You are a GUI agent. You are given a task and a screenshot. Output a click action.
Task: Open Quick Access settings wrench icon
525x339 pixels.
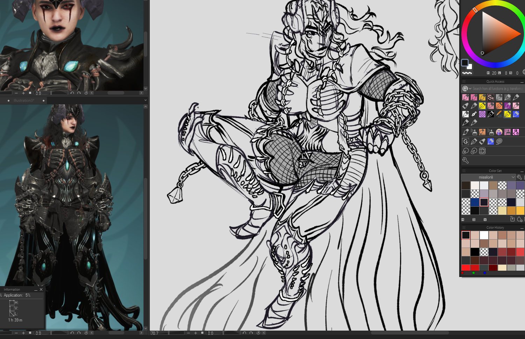pyautogui.click(x=465, y=160)
